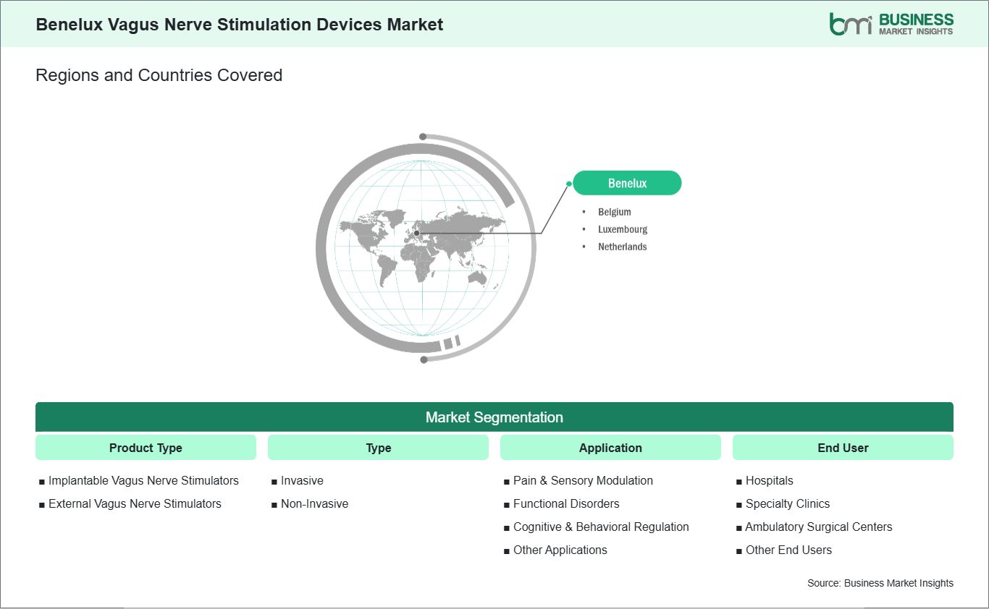Screen dimensions: 989x609
Task: Click 'Other End Users' item
Action: [788, 550]
